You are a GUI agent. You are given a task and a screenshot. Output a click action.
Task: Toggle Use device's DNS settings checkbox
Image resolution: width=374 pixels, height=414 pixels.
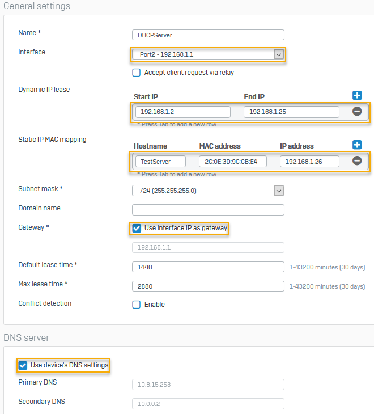tap(23, 365)
